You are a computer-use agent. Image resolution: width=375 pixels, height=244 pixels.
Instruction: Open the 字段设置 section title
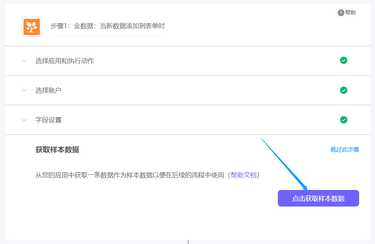pos(48,120)
